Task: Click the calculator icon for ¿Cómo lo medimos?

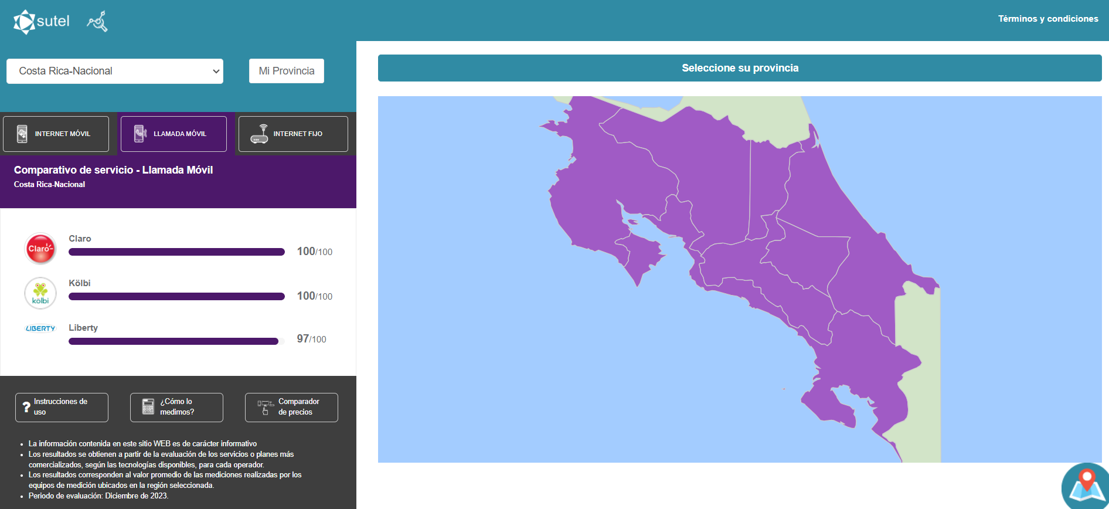Action: coord(148,407)
